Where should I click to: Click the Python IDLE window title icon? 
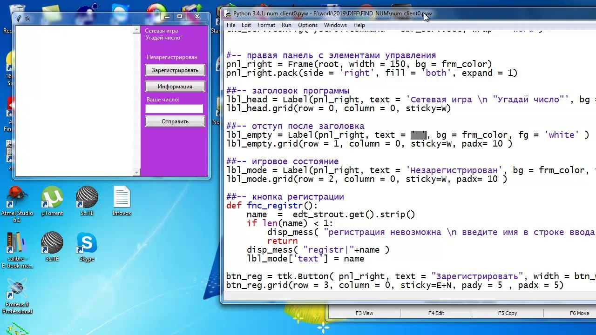227,13
